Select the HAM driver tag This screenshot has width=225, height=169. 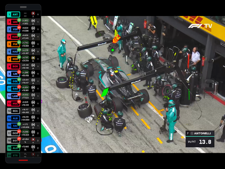(x=13, y=37)
